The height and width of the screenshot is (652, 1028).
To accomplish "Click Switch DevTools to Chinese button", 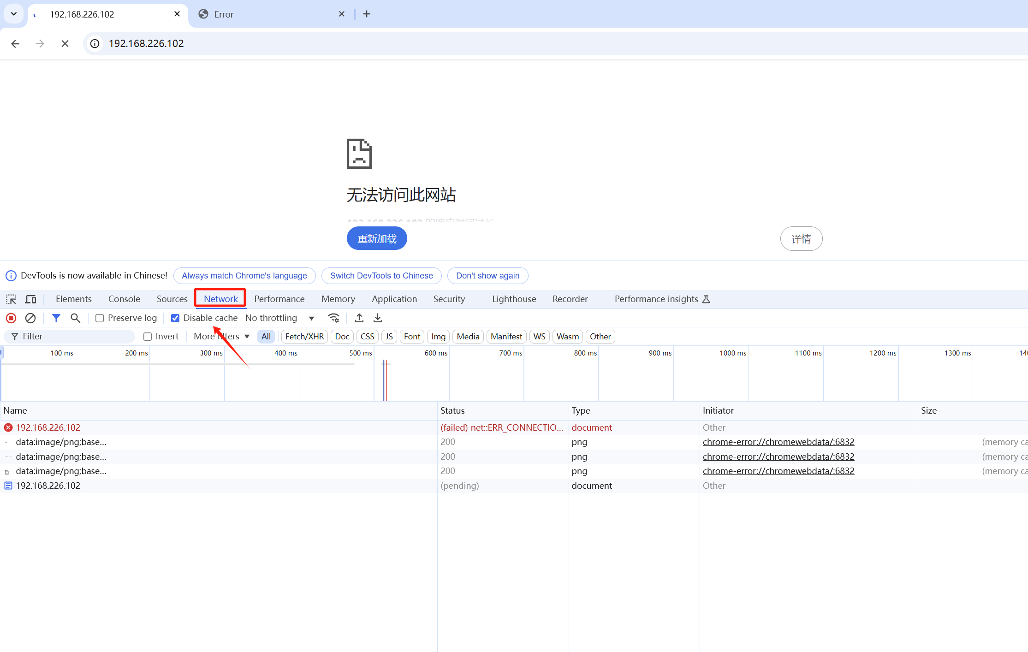I will 381,276.
